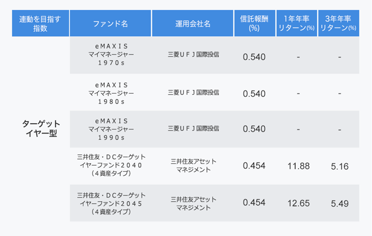This screenshot has height=236, width=372.
Task: Click 三井住友・DCターゲットイヤーファンド2040 fund name
Action: tap(111, 165)
